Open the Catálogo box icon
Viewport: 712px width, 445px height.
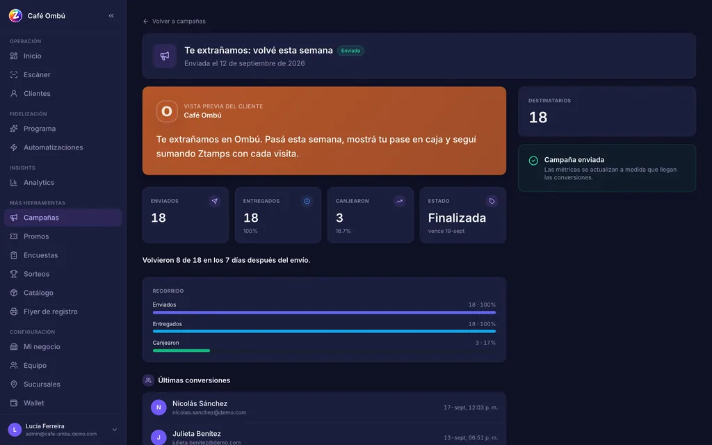click(x=14, y=293)
